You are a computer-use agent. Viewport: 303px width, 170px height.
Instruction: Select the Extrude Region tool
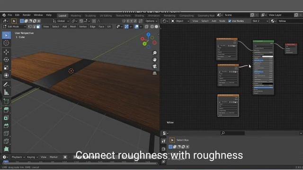pyautogui.click(x=6, y=110)
